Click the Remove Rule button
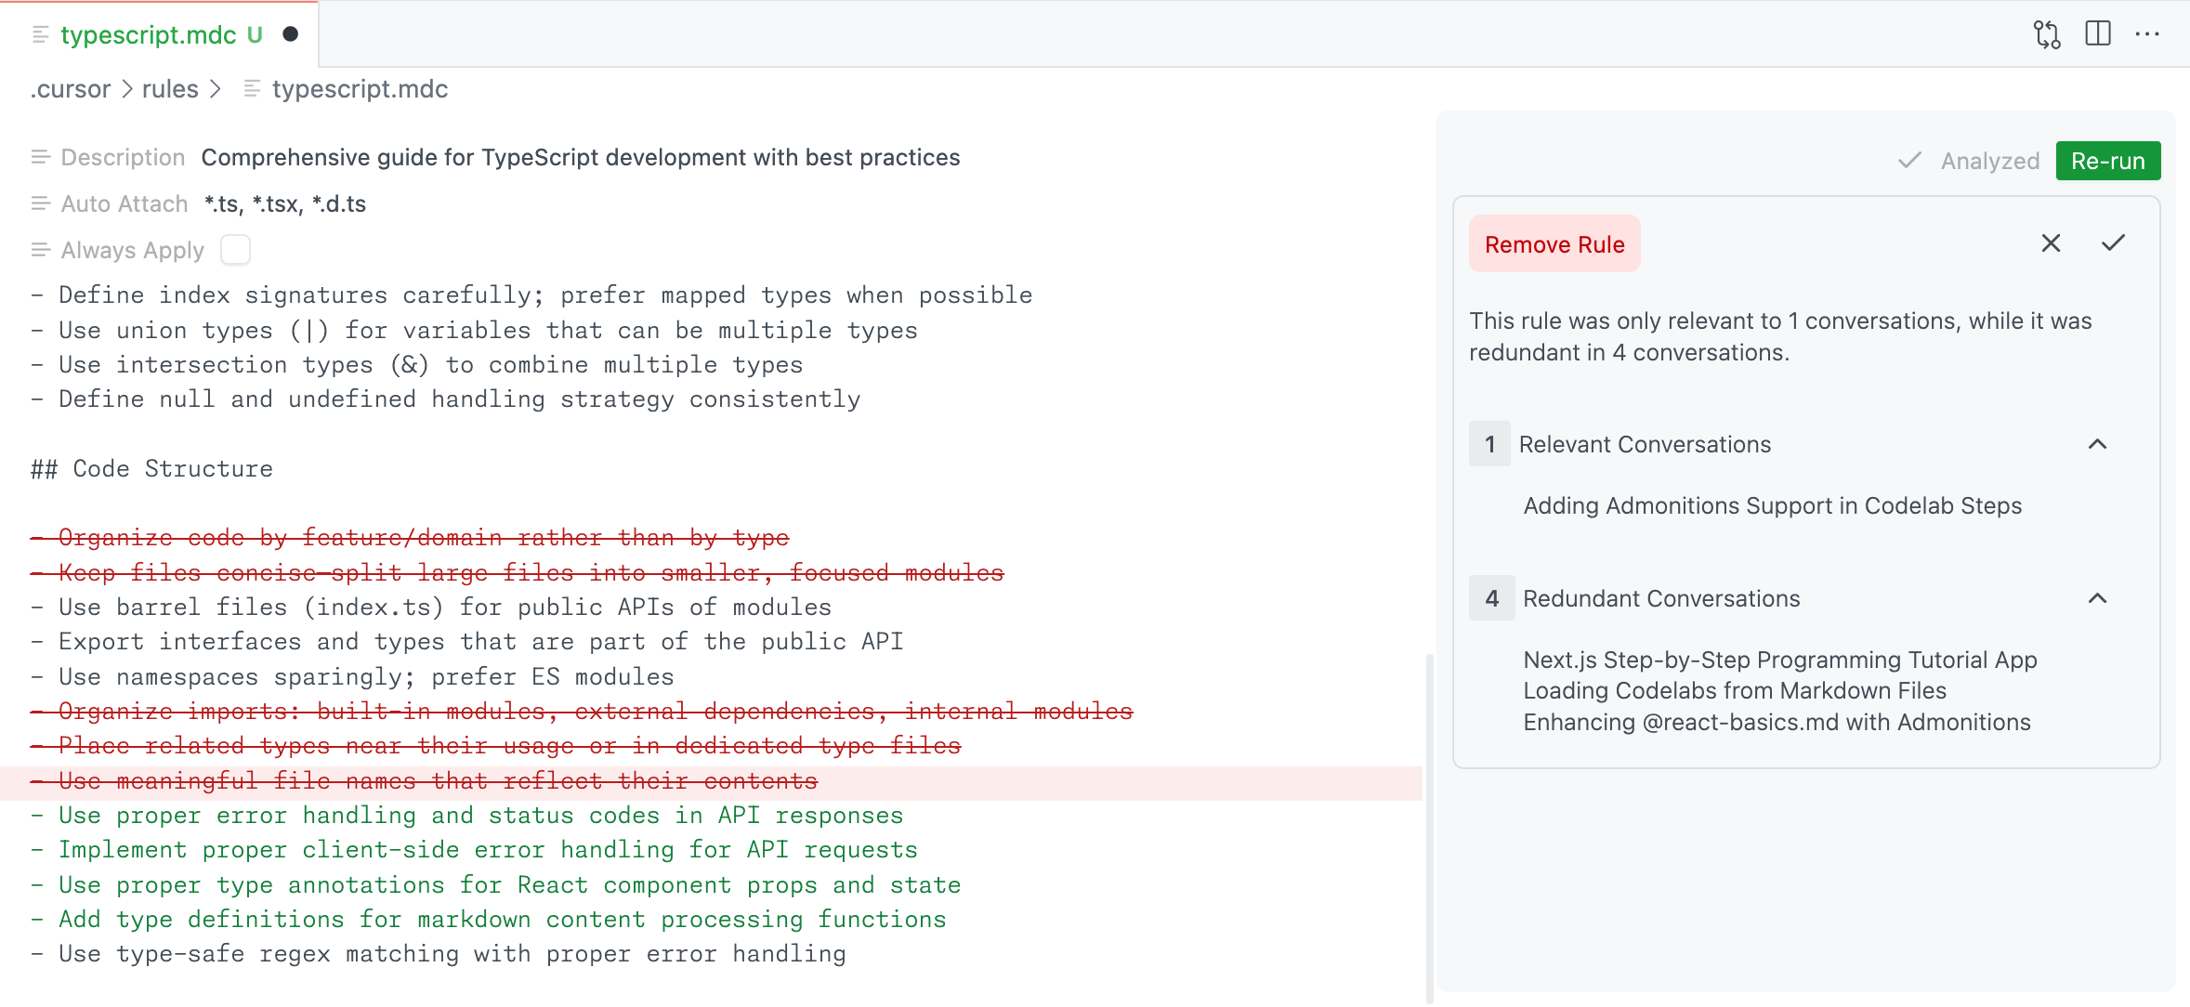This screenshot has height=1007, width=2190. pyautogui.click(x=1554, y=243)
